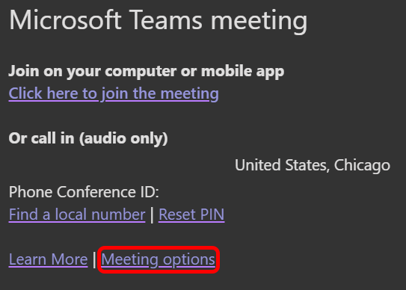Click the word 'Chicago'
The height and width of the screenshot is (290, 406).
click(362, 165)
